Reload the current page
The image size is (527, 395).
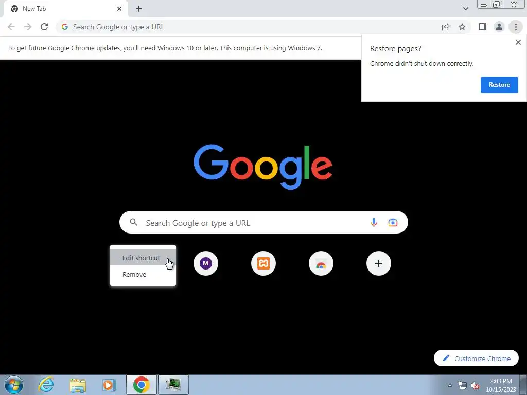[44, 27]
